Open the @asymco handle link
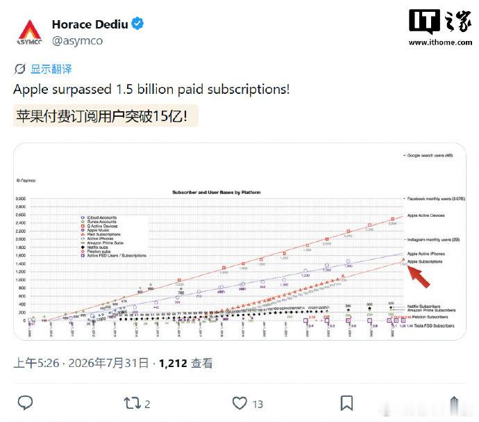The image size is (479, 422). [77, 41]
